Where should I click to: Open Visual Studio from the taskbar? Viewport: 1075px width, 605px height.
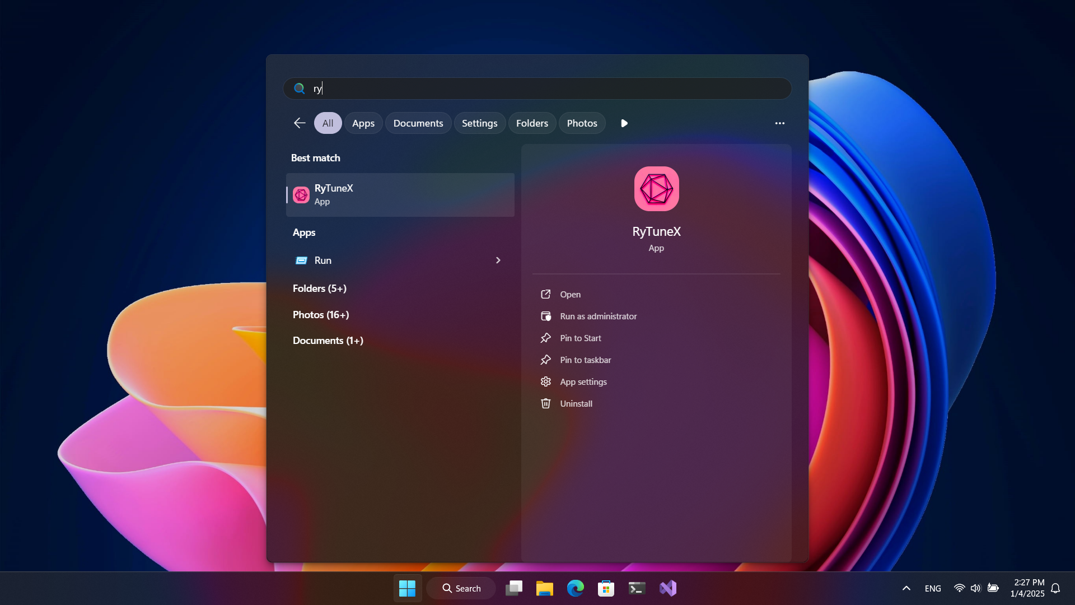point(668,588)
